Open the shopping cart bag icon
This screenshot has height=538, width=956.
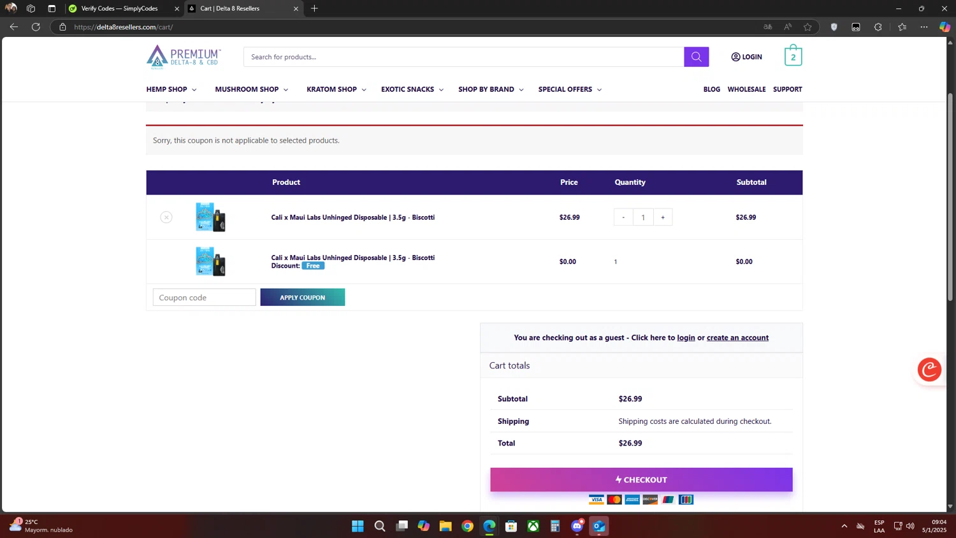click(793, 55)
